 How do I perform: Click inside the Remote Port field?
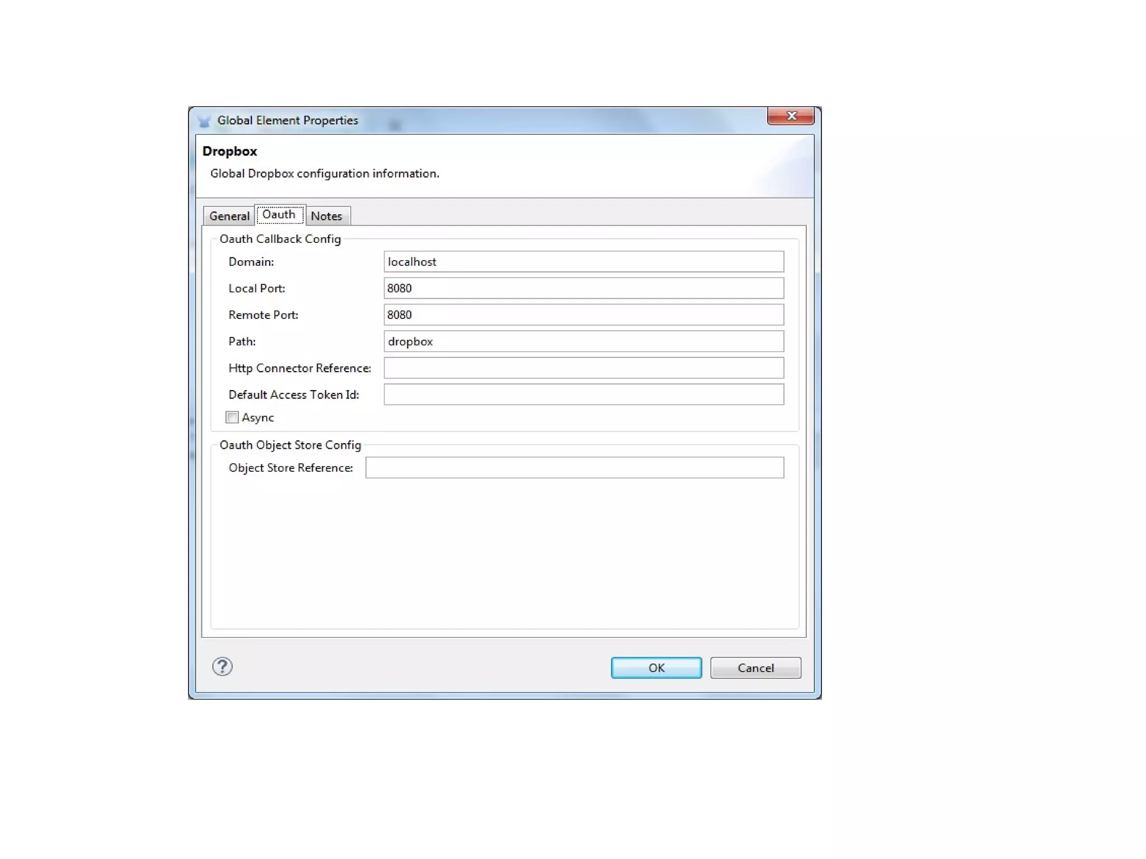coord(584,315)
